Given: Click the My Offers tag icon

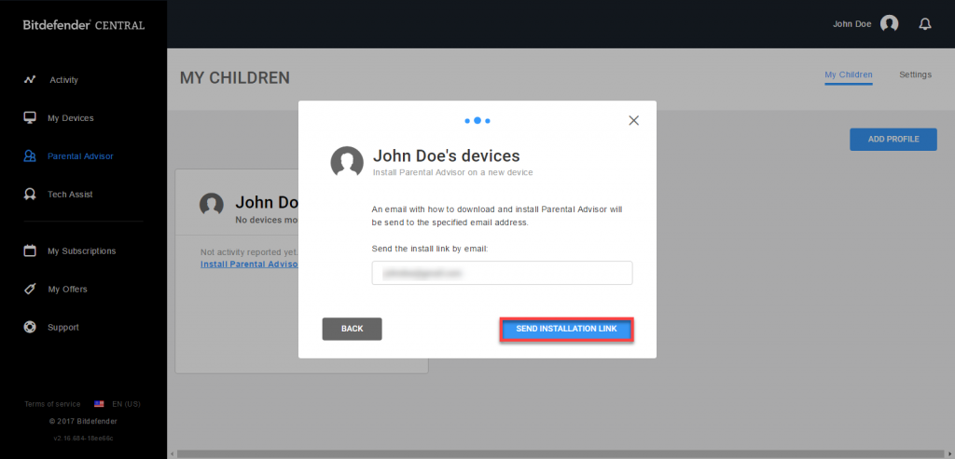Looking at the screenshot, I should [30, 289].
